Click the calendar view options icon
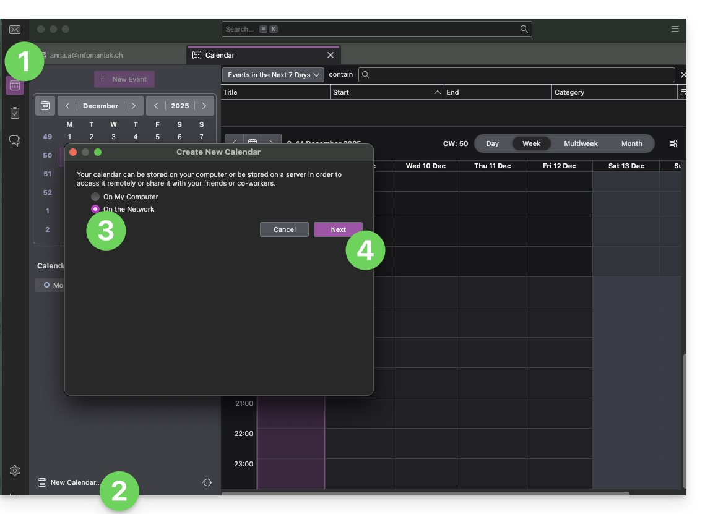The image size is (705, 514). [x=673, y=143]
